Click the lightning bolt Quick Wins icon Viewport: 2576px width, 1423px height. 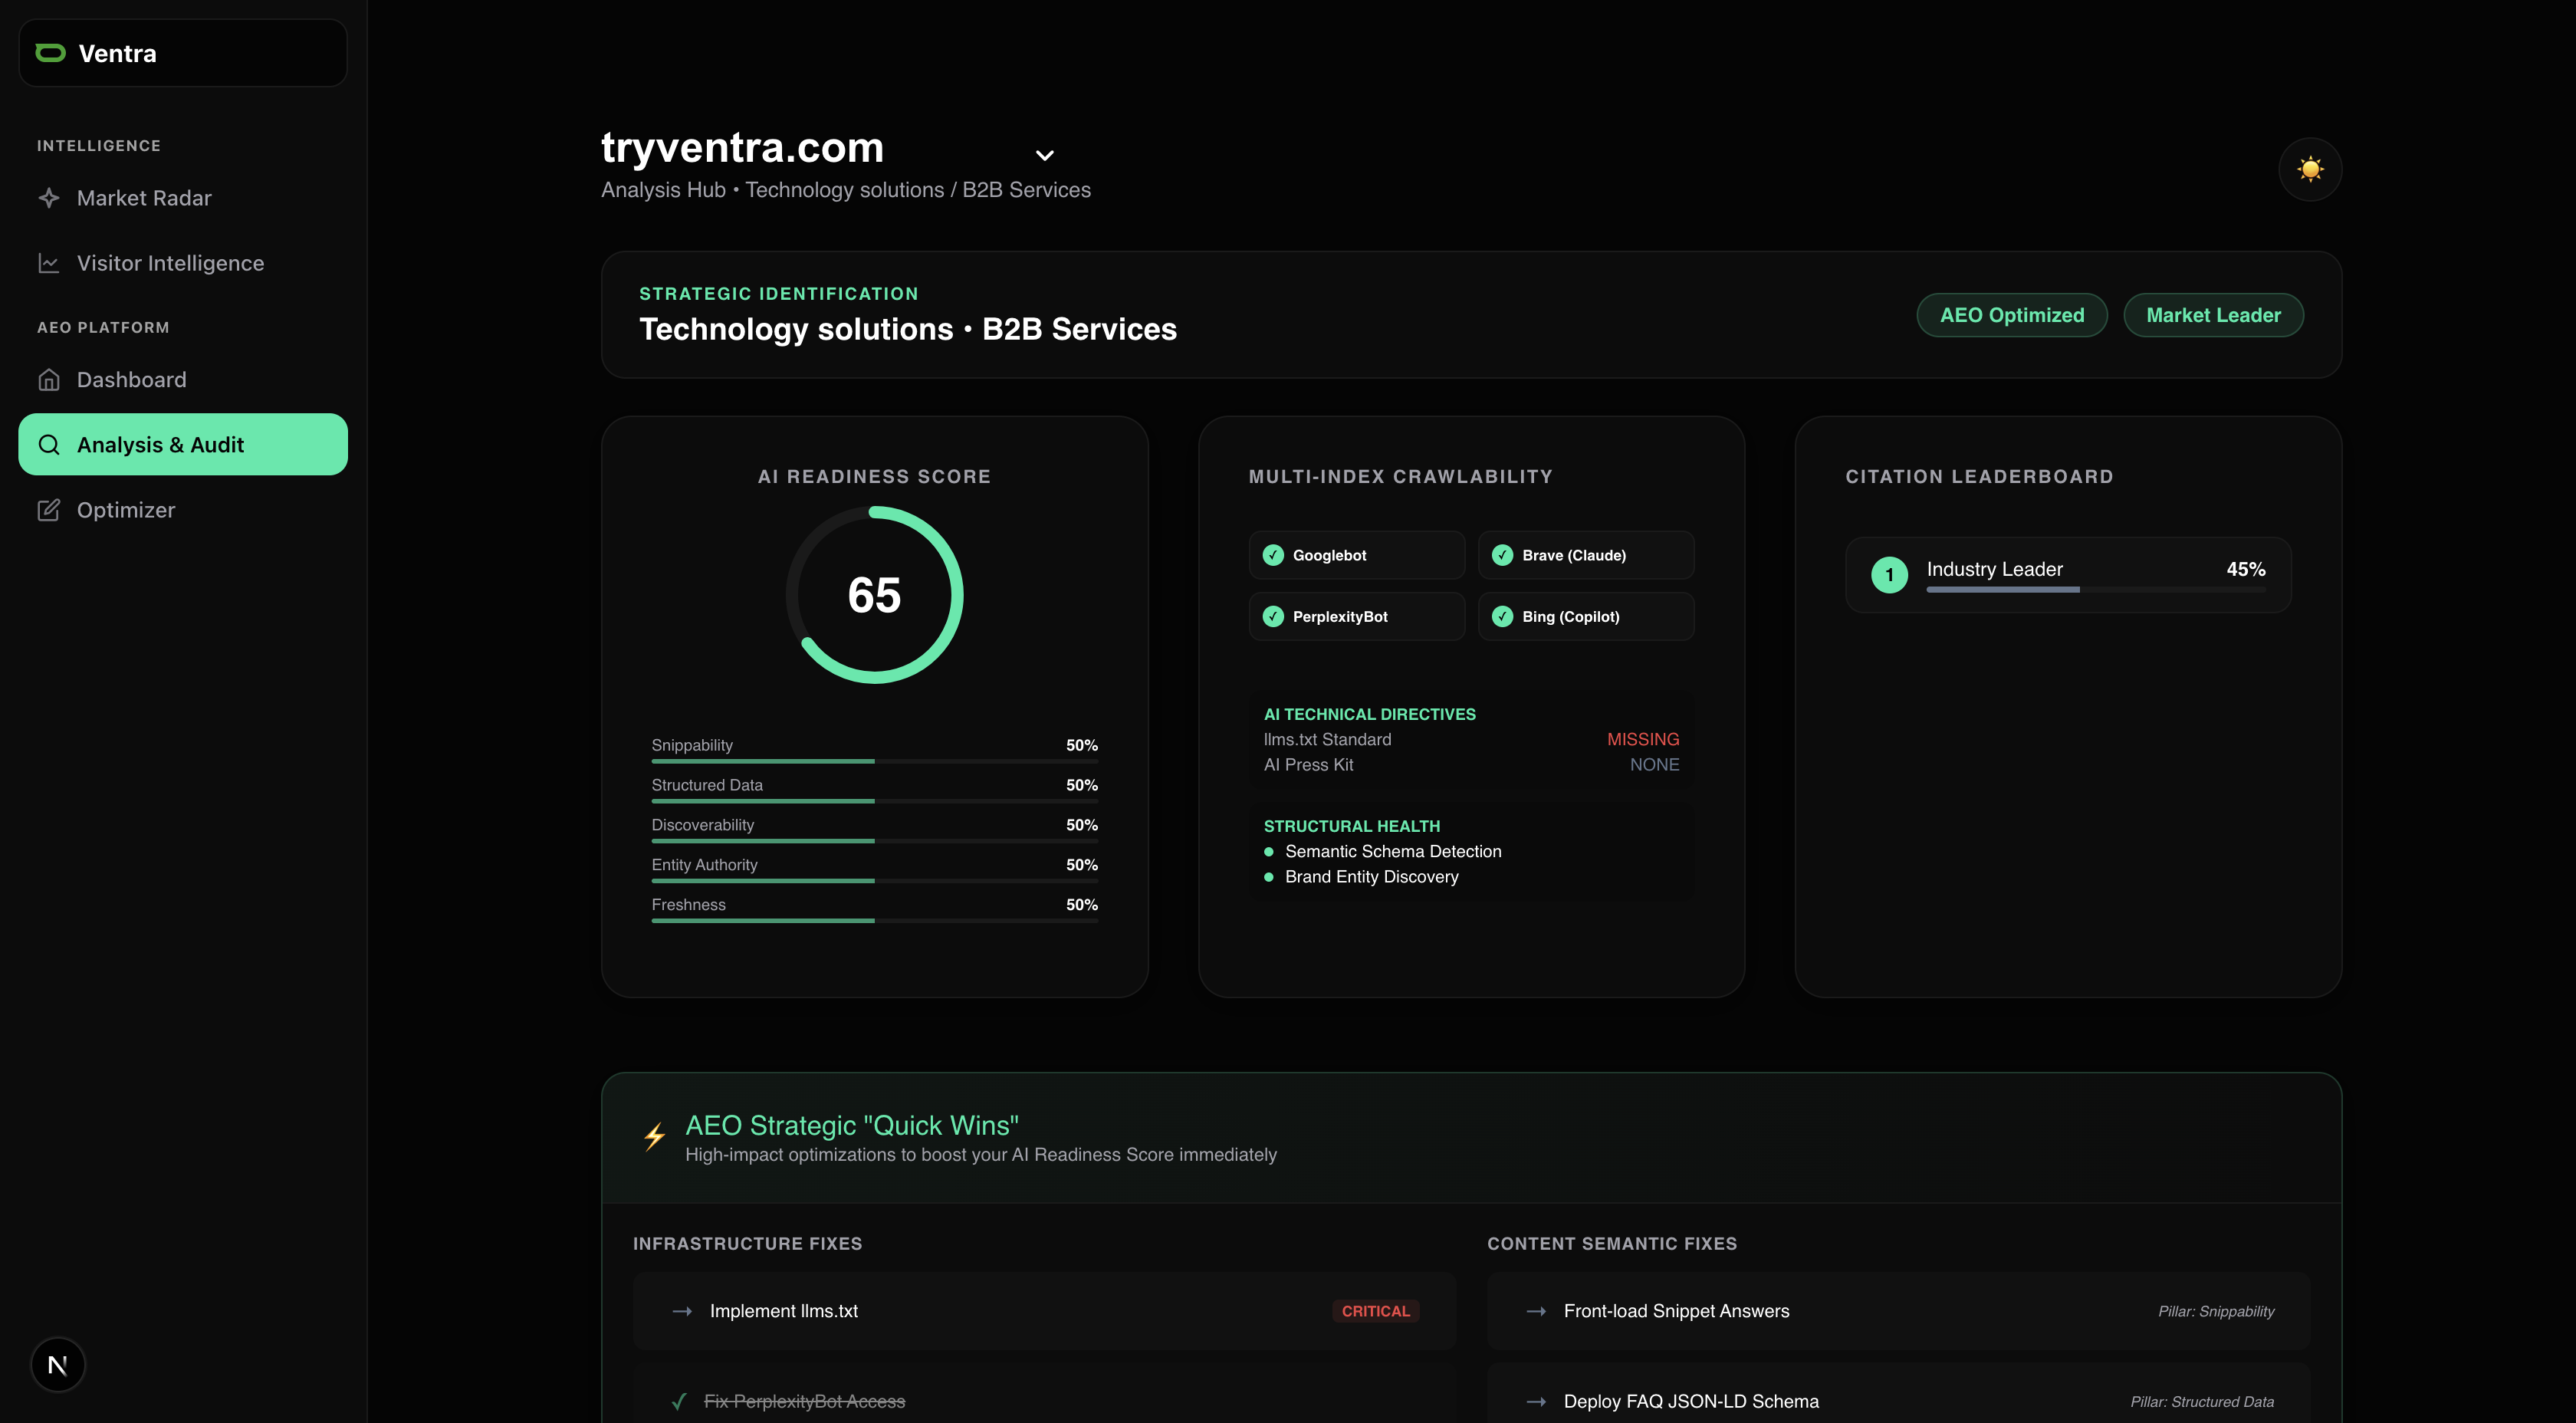(x=655, y=1137)
